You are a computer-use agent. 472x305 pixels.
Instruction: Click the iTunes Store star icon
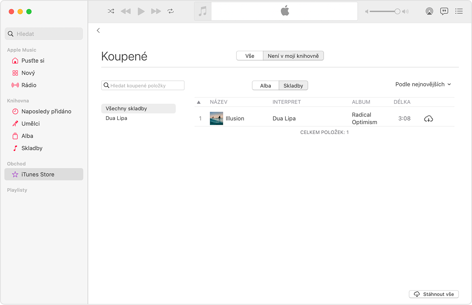15,174
